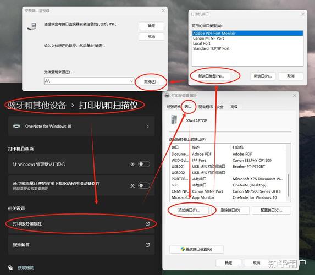This screenshot has width=315, height=275.
Task: Click the Description column header
Action: (x=211, y=147)
